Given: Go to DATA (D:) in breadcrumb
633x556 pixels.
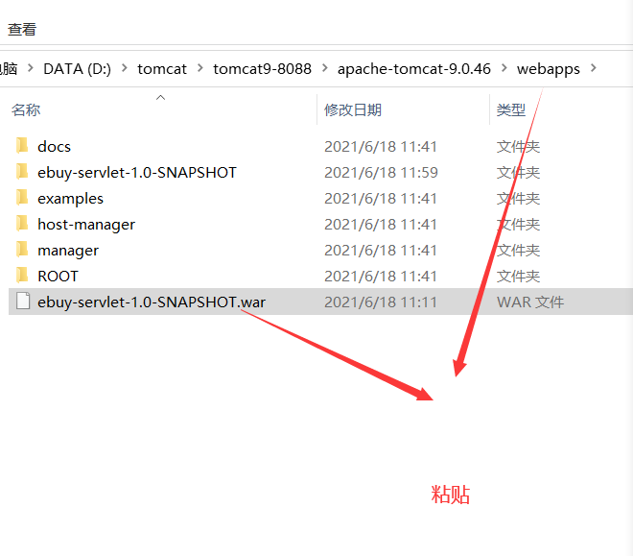Looking at the screenshot, I should (77, 69).
